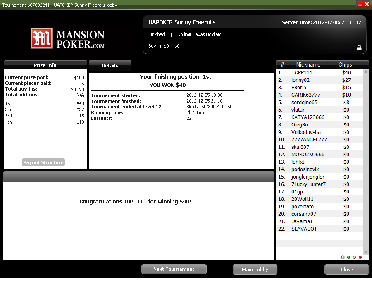The width and height of the screenshot is (372, 284).
Task: Select player pokertato in the list
Action: 320,206
